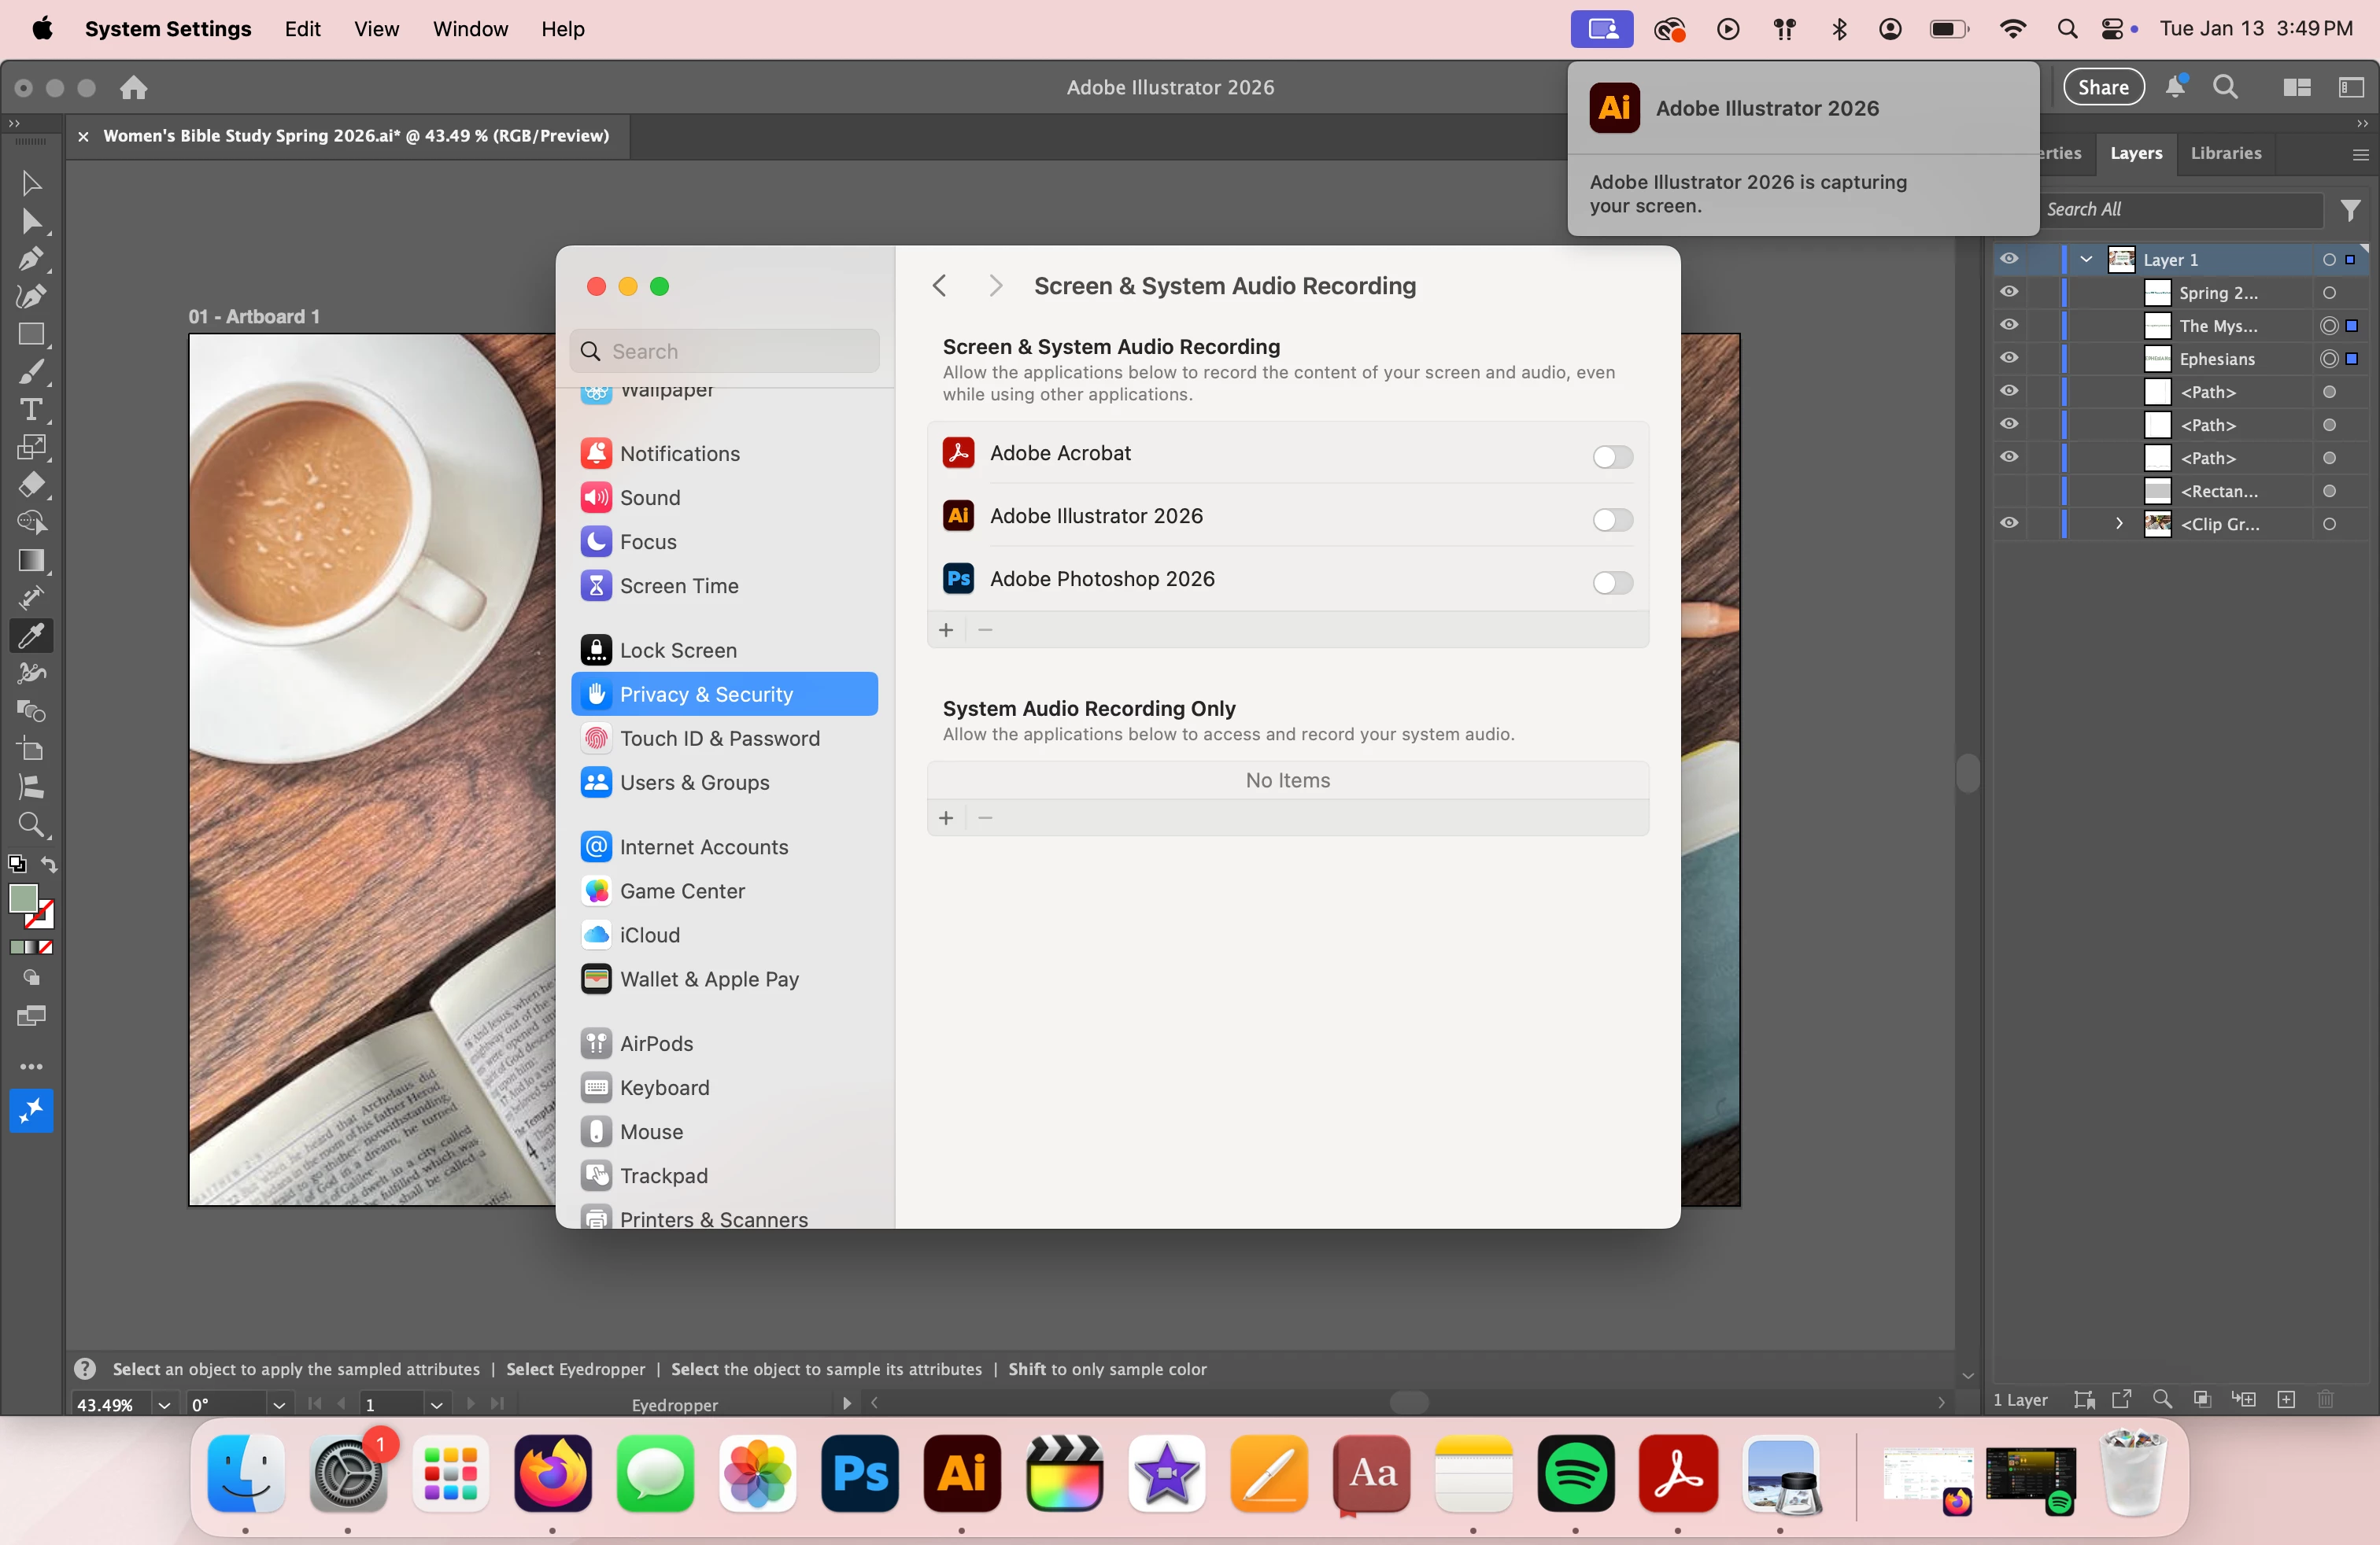The width and height of the screenshot is (2380, 1545).
Task: Click the Layers panel filter icon
Action: [2351, 210]
